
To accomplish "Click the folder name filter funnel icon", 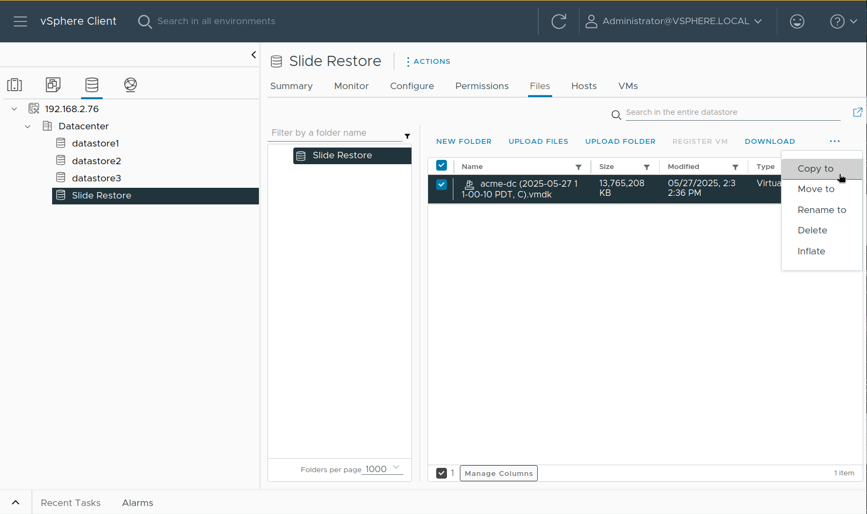I will (x=407, y=136).
